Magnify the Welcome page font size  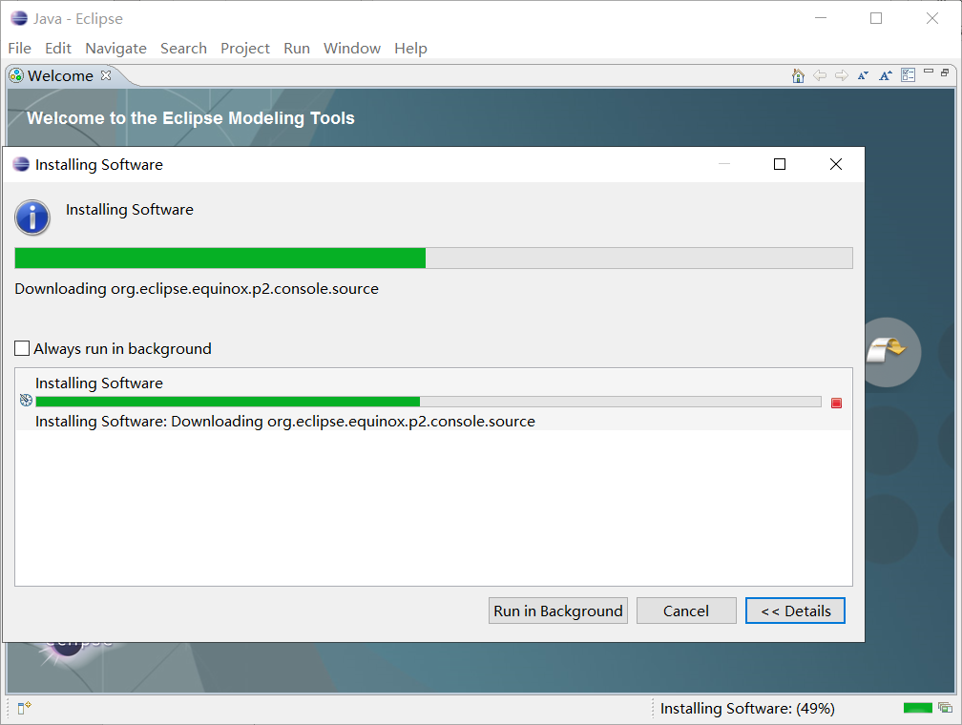click(886, 75)
